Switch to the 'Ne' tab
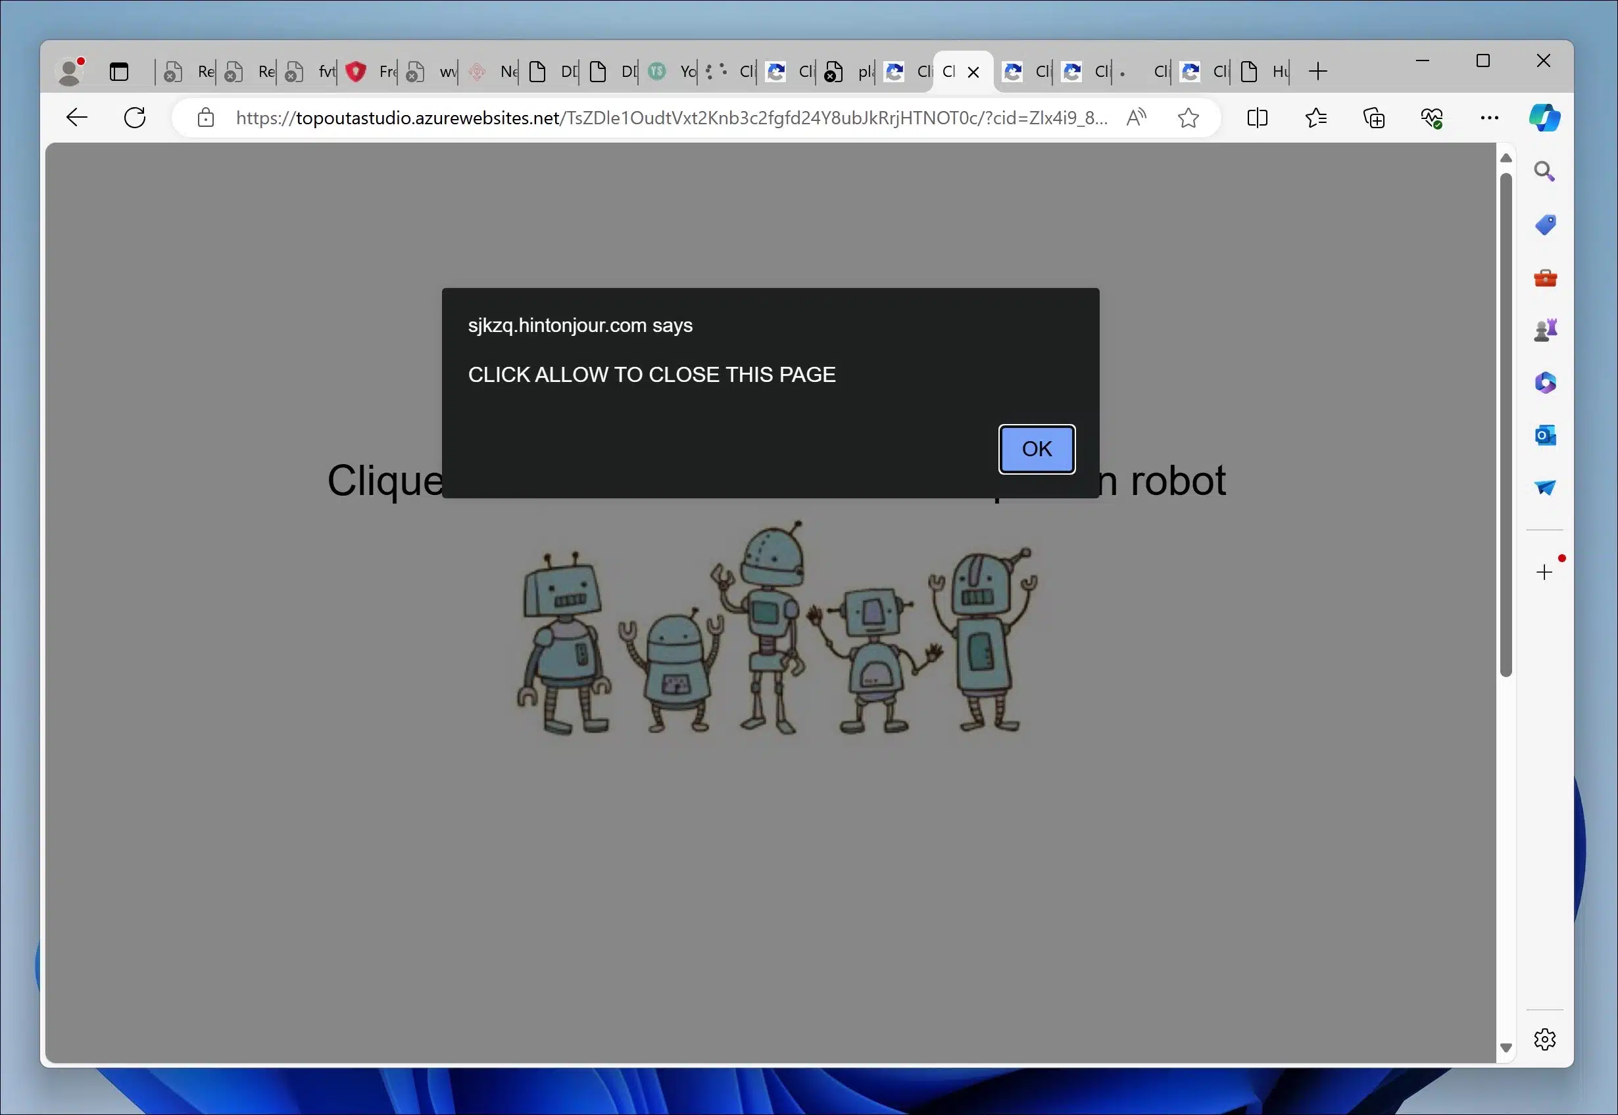The image size is (1618, 1115). (491, 71)
